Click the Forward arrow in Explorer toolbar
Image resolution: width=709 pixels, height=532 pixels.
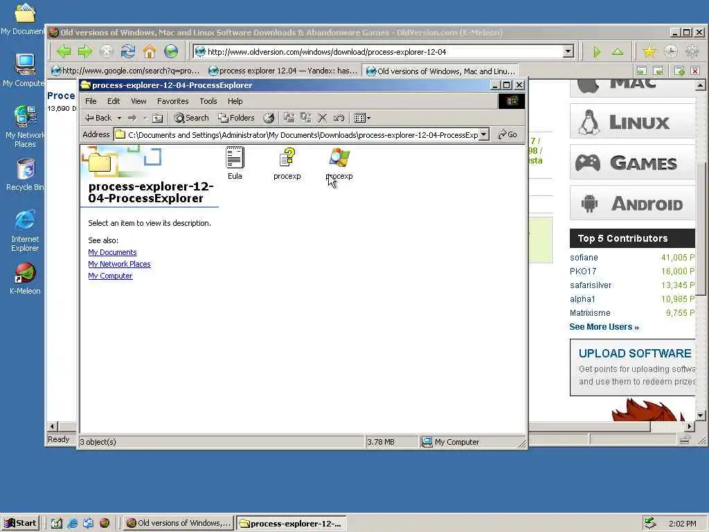click(x=132, y=118)
